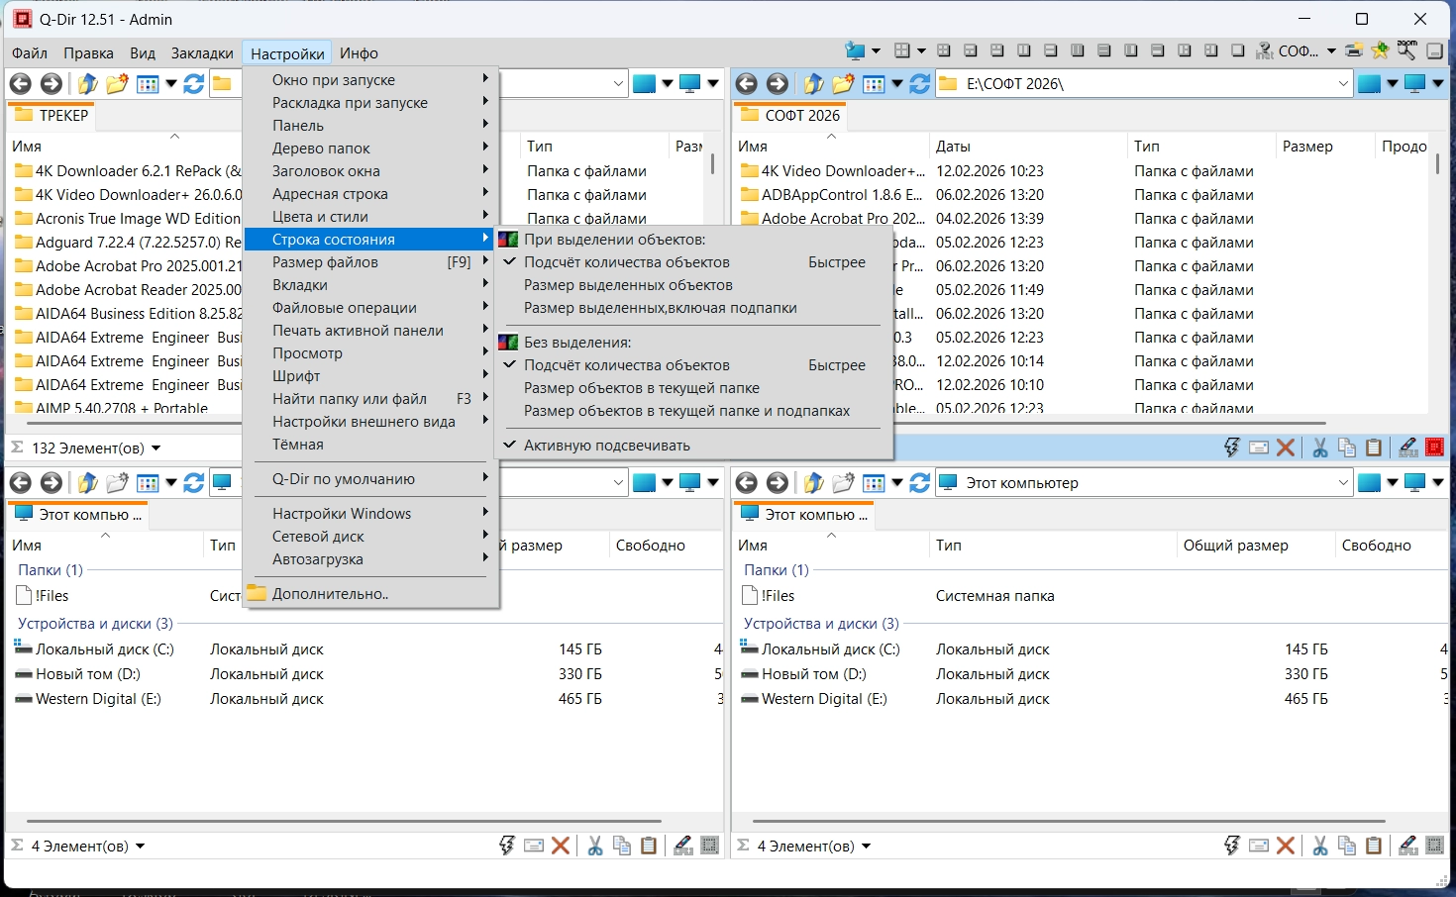
Task: Click the copy icon in the bottom-left status bar
Action: pos(622,846)
